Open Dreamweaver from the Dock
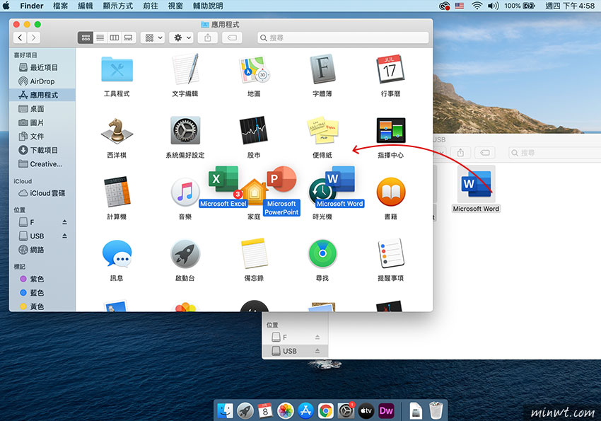601x421 pixels. pyautogui.click(x=386, y=411)
